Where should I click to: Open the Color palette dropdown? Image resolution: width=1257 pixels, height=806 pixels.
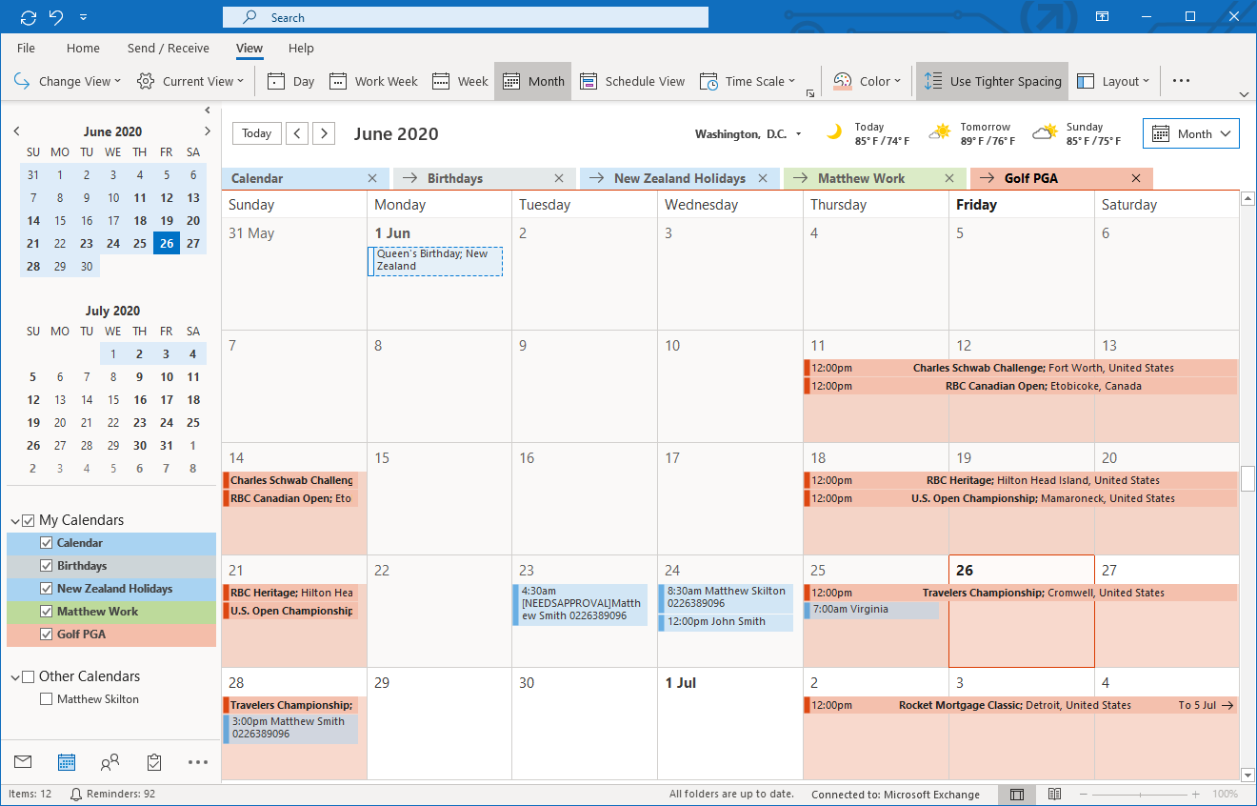867,81
